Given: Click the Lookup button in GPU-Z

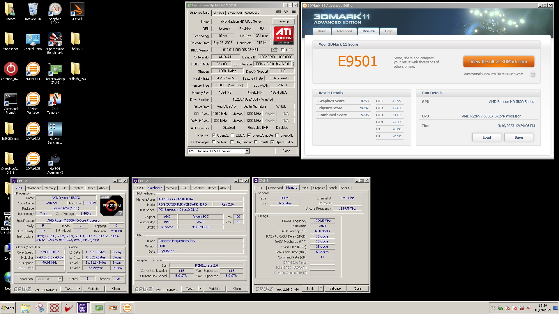Looking at the screenshot, I should [284, 21].
